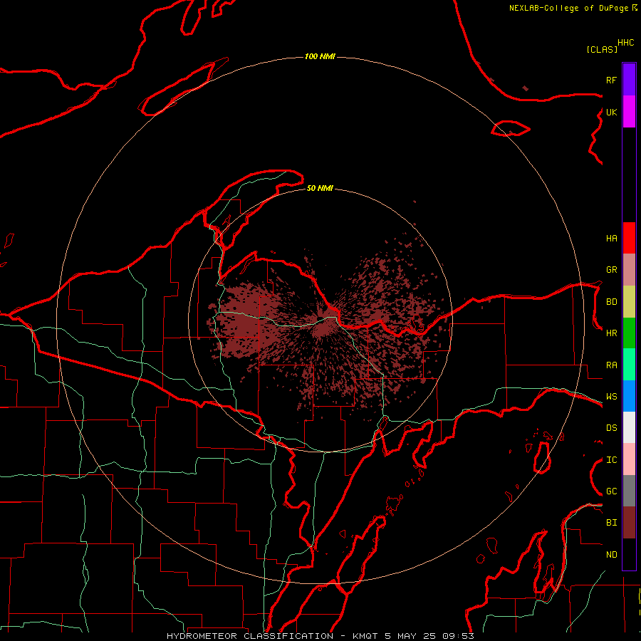This screenshot has width=641, height=641.
Task: Click the RA mint-green legend color block
Action: pyautogui.click(x=629, y=365)
